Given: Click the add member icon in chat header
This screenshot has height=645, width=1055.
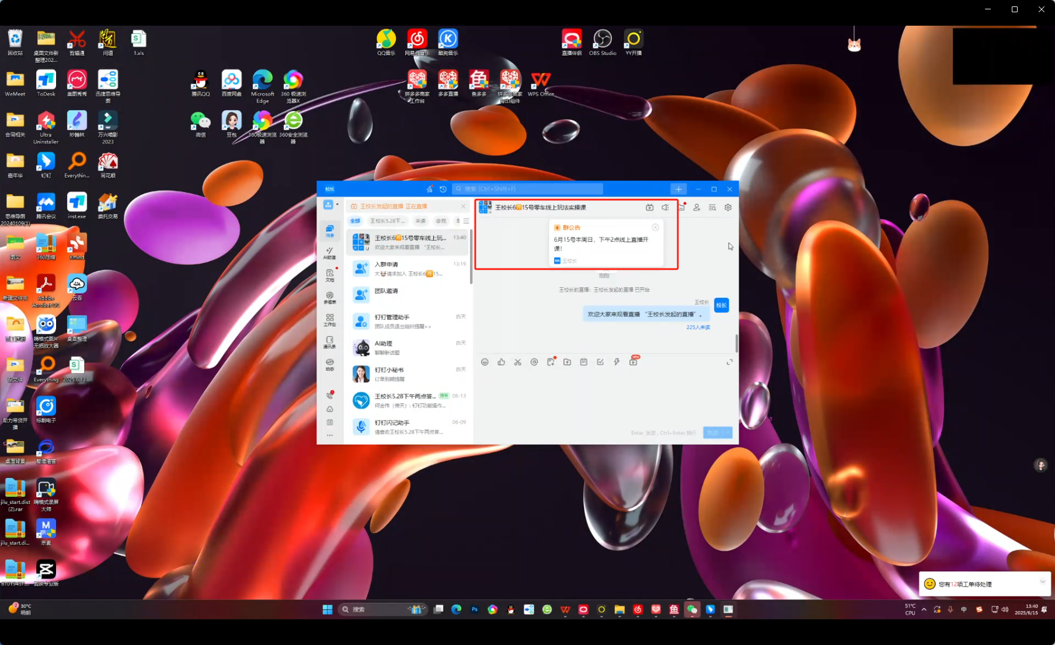Looking at the screenshot, I should (697, 208).
